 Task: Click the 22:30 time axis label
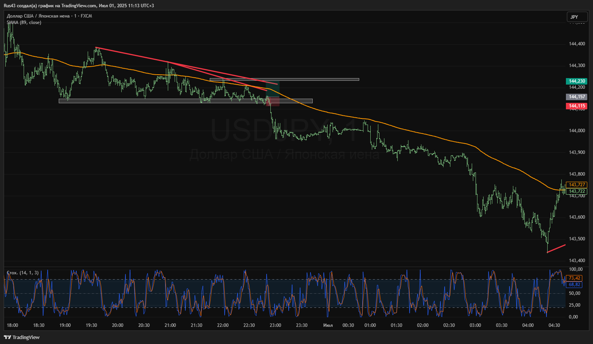pyautogui.click(x=249, y=325)
